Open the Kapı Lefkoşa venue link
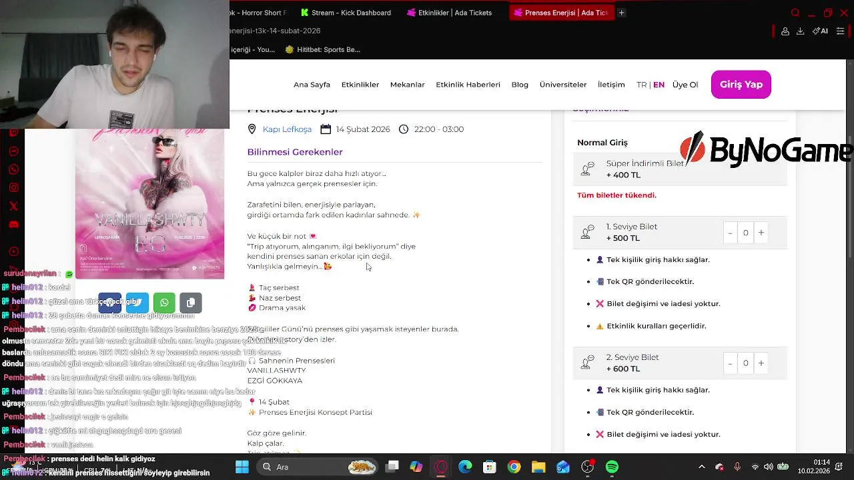 tap(287, 129)
